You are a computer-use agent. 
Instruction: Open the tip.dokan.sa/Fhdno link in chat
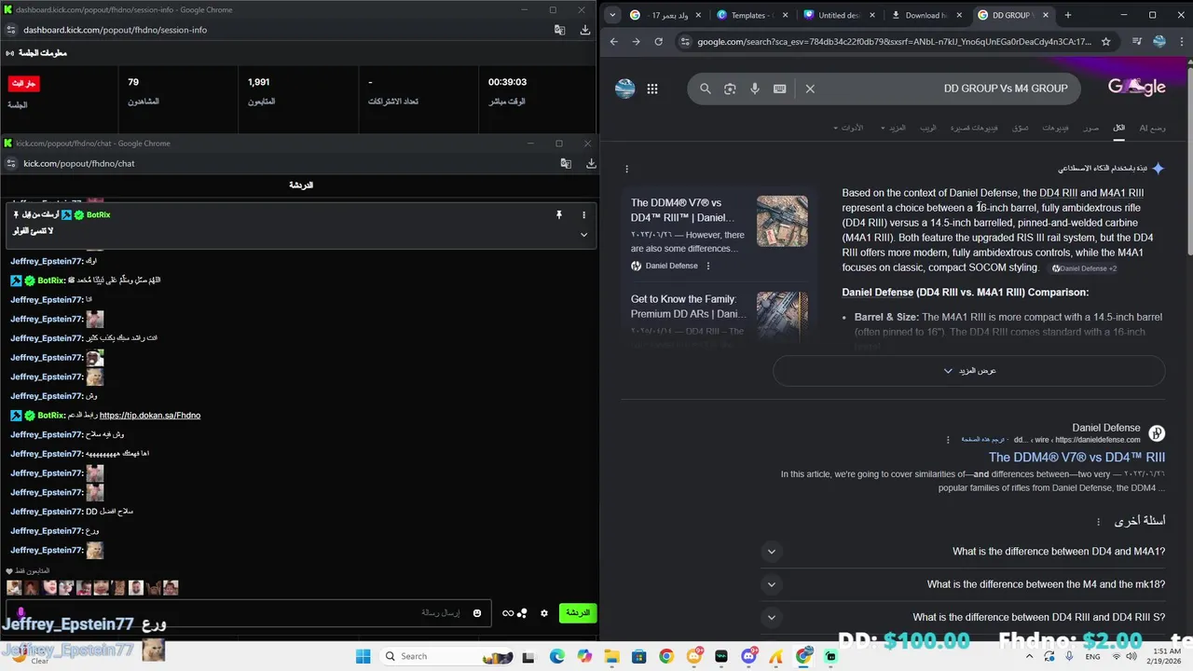pos(150,416)
